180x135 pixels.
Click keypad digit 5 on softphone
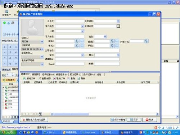click(10, 53)
